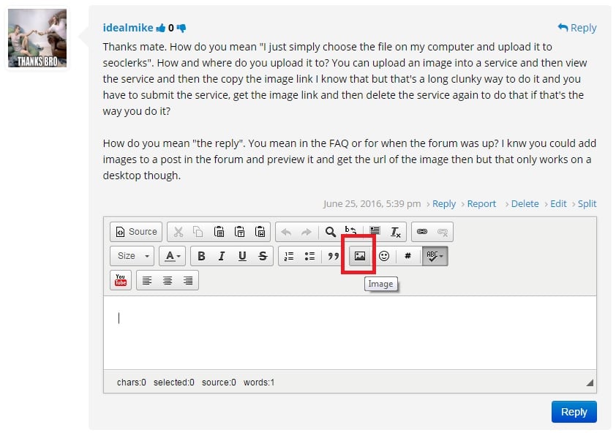Click the editor resize handle corner
The image size is (616, 433).
(x=590, y=383)
